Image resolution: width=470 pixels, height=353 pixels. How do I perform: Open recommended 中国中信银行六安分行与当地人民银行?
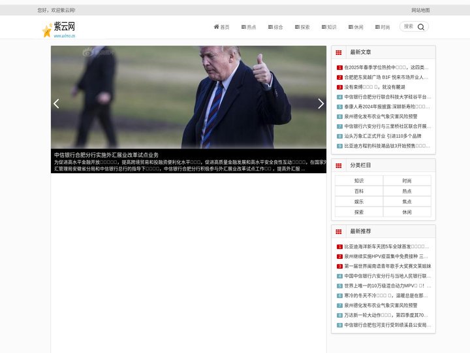click(x=388, y=276)
